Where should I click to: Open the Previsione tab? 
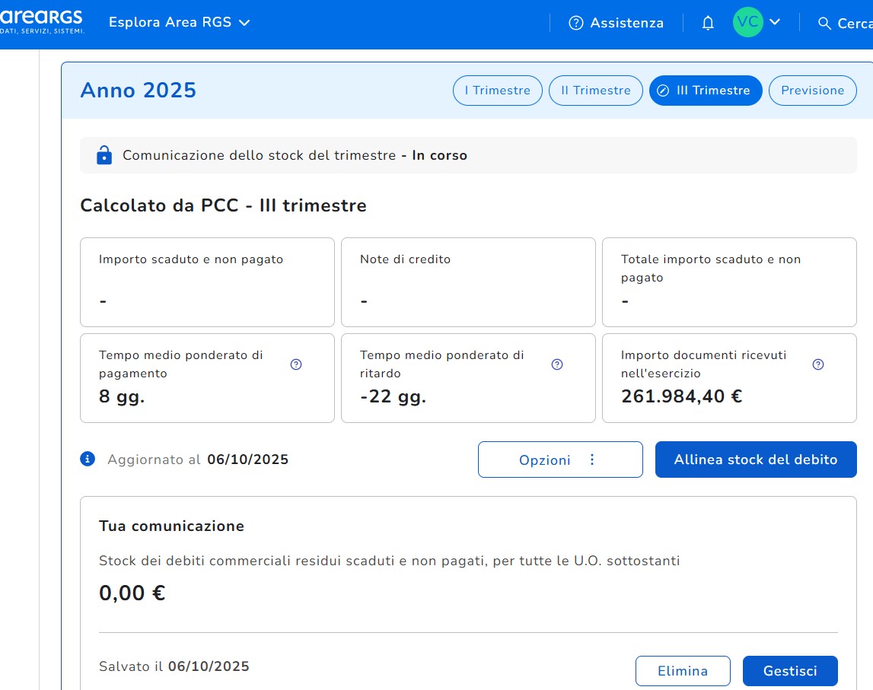[812, 91]
